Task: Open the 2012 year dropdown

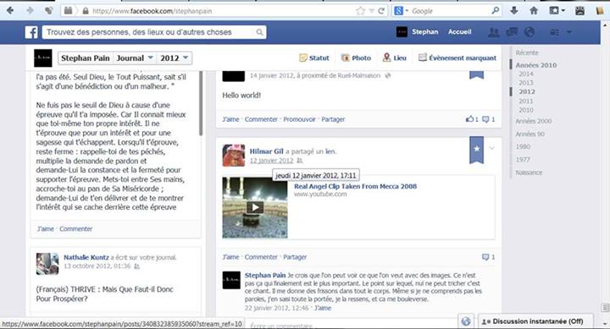Action: click(x=174, y=58)
